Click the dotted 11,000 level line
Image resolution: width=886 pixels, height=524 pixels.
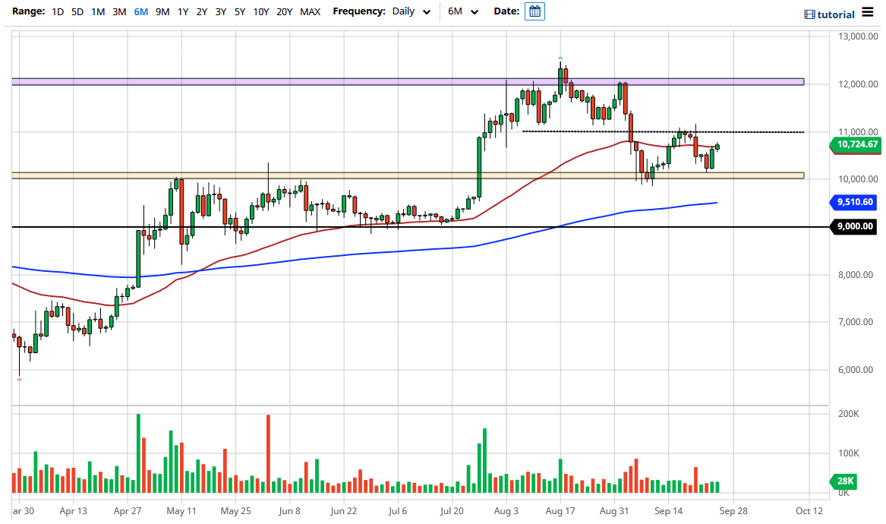pos(663,131)
